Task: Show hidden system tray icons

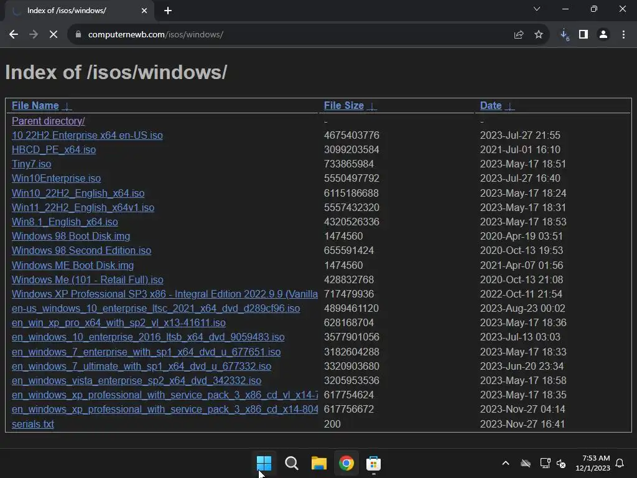Action: (x=506, y=463)
